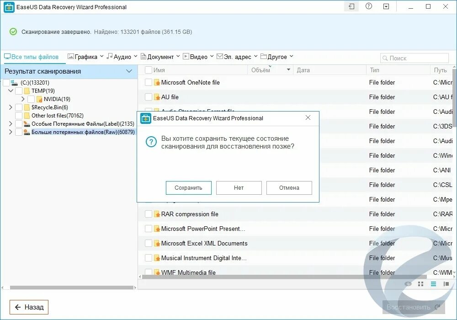Check the Musical Instrument Digital checkbox

pyautogui.click(x=149, y=258)
